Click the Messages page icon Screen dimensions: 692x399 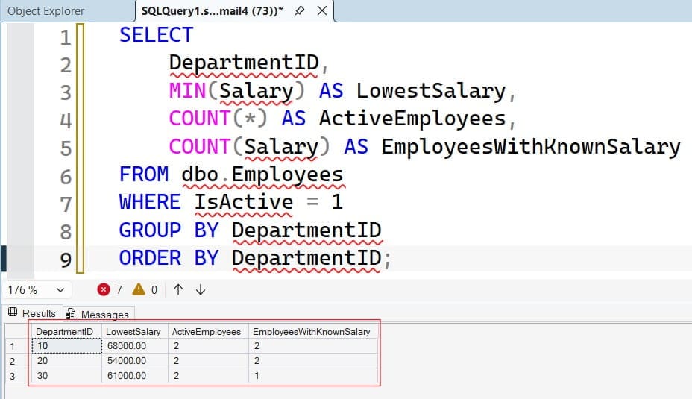pyautogui.click(x=70, y=314)
